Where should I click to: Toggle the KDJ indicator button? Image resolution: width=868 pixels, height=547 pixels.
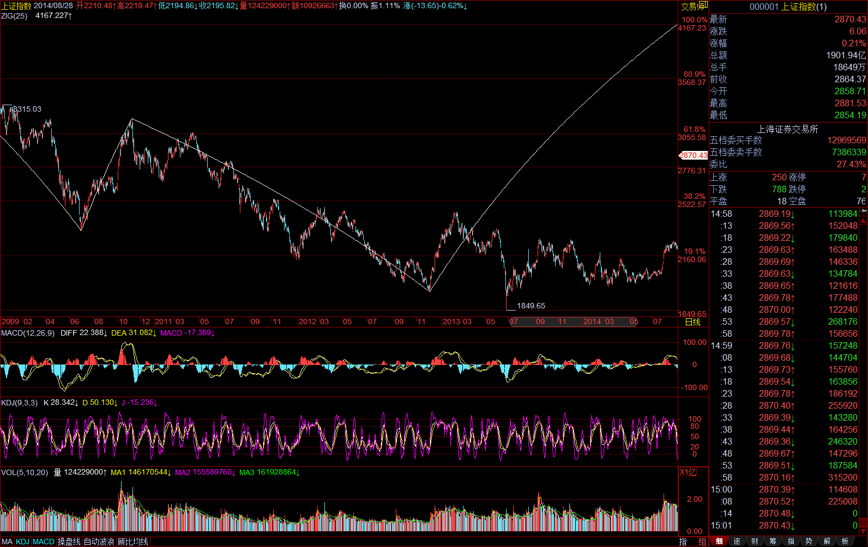(x=22, y=542)
